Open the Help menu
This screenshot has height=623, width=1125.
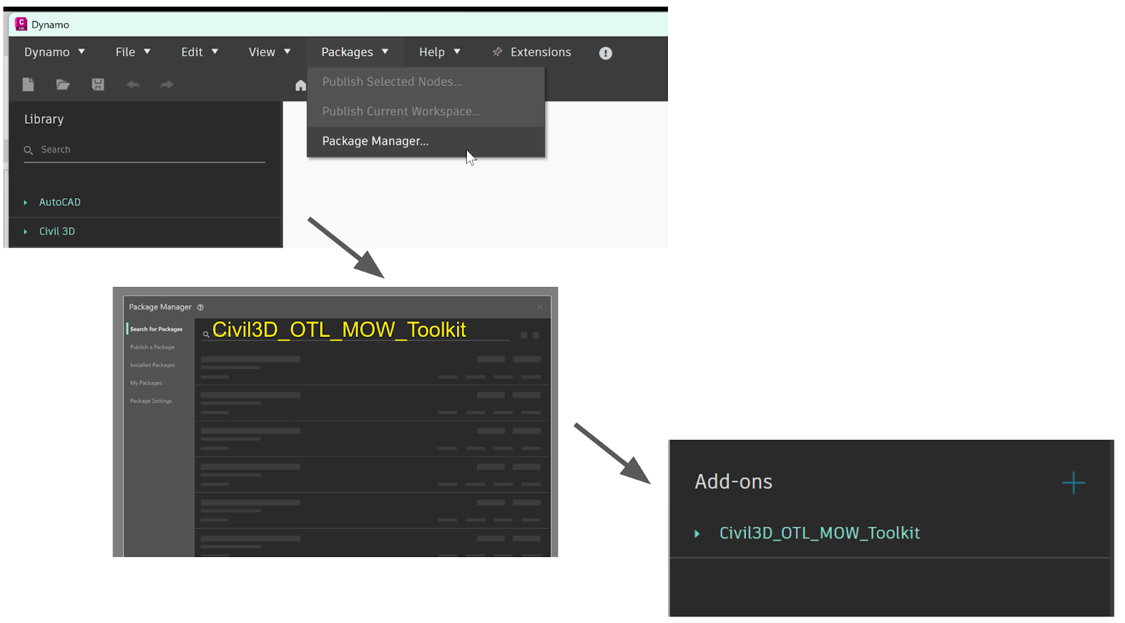point(439,52)
